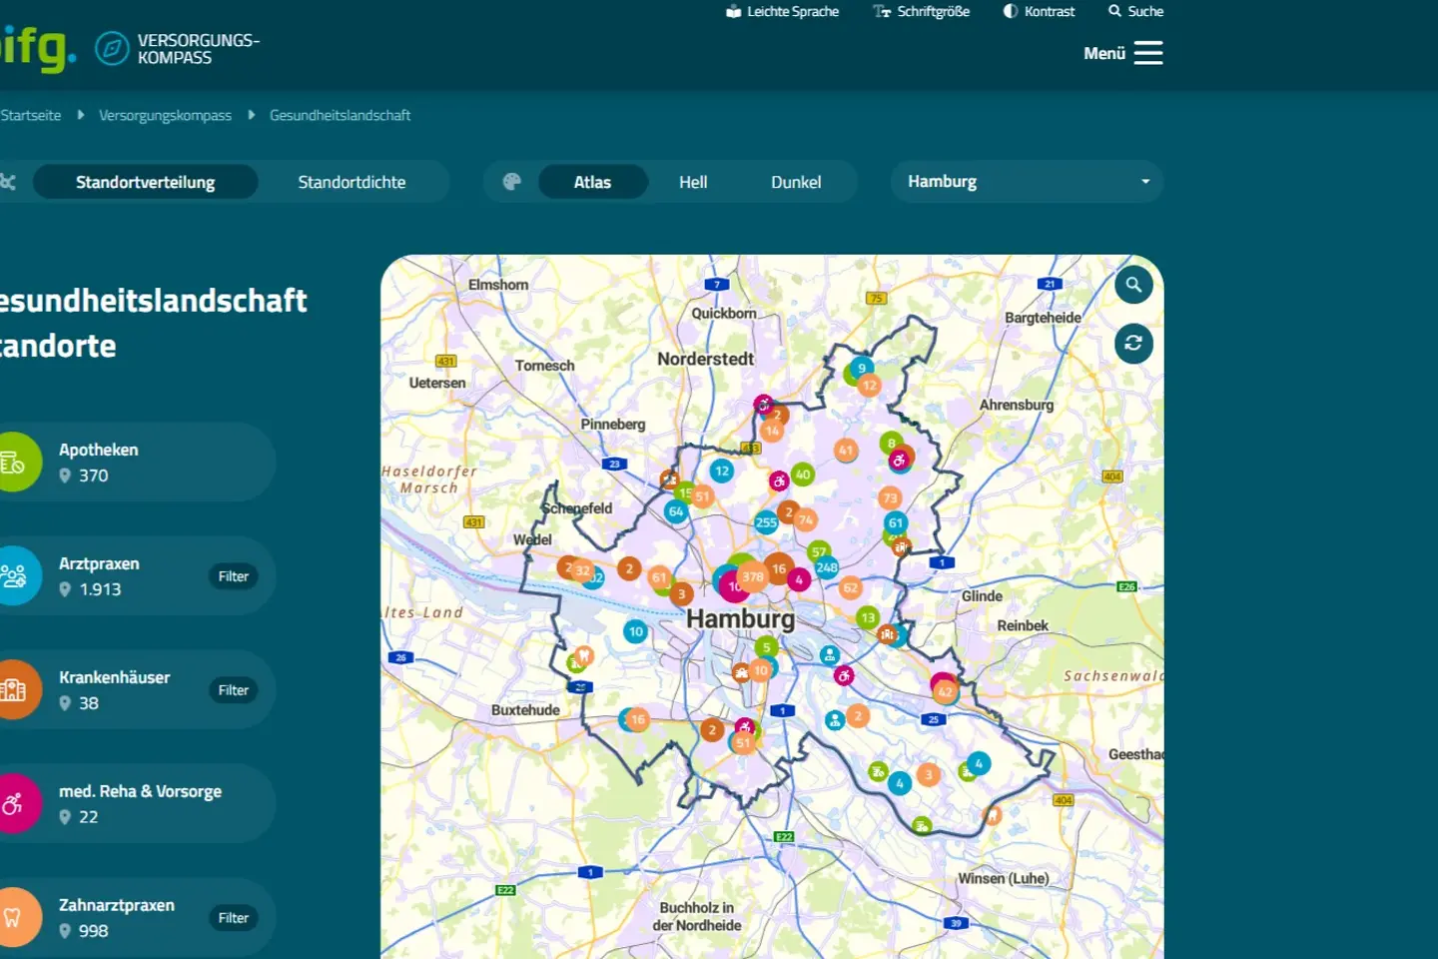Click the Versorgungskompass compass logo
This screenshot has width=1438, height=959.
(x=112, y=48)
